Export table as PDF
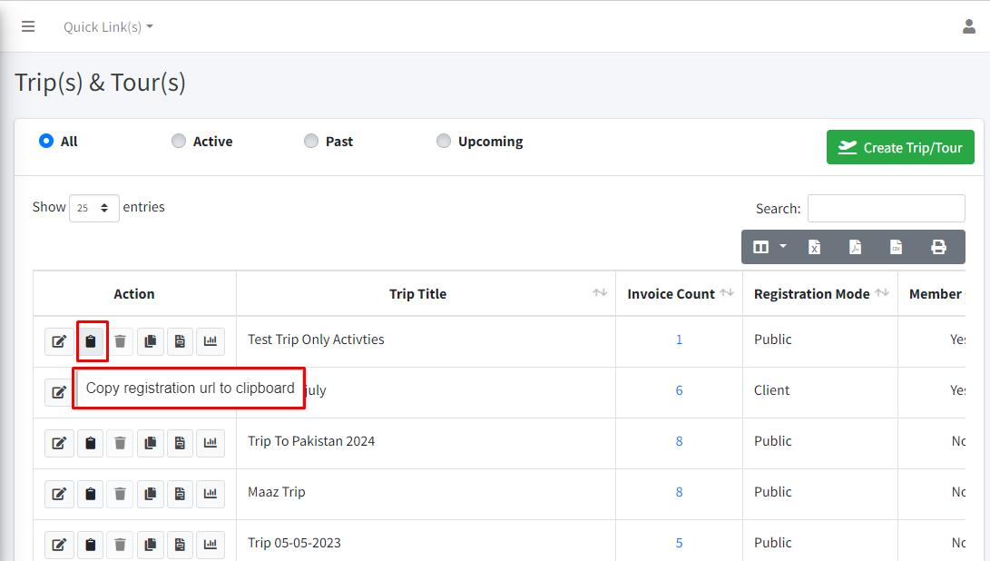Viewport: 990px width, 561px height. (855, 247)
